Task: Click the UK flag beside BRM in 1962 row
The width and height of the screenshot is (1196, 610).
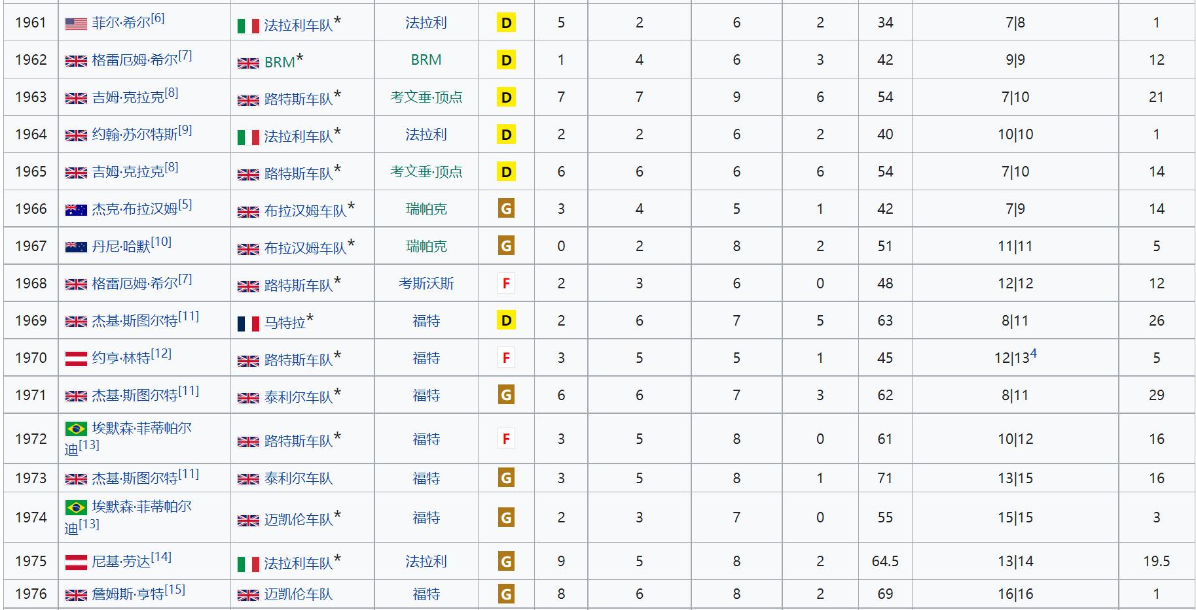Action: 248,63
